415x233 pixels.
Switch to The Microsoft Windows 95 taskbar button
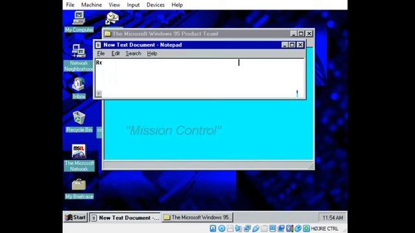[197, 217]
